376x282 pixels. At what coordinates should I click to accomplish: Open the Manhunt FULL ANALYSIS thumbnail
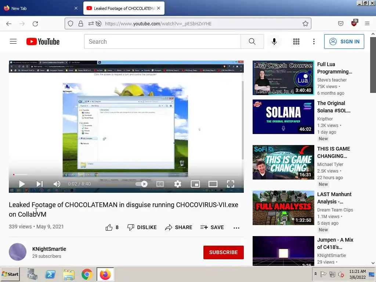point(283,208)
